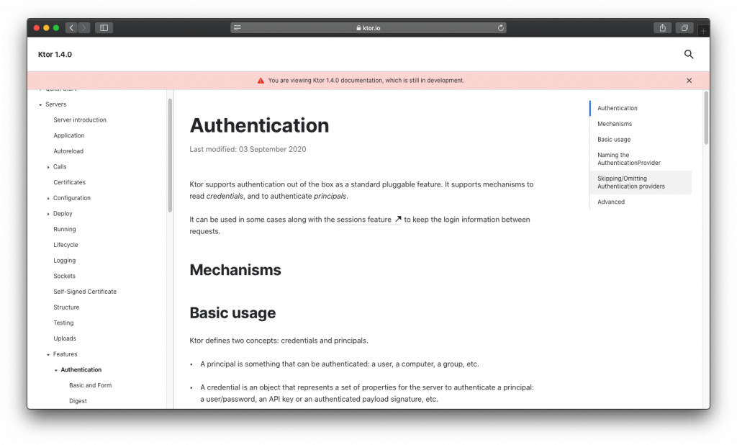Click the Safari back arrow
Screen dimensions: 737x445
point(71,28)
